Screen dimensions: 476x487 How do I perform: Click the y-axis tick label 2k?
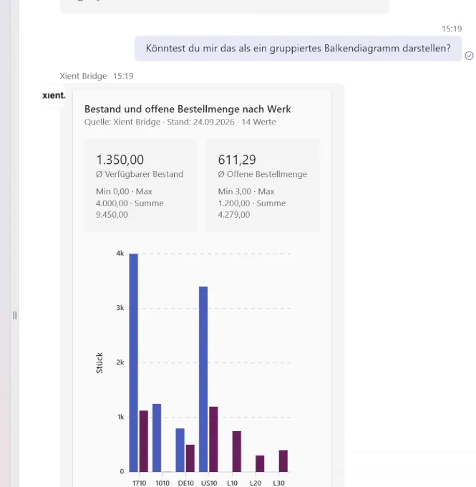point(120,362)
